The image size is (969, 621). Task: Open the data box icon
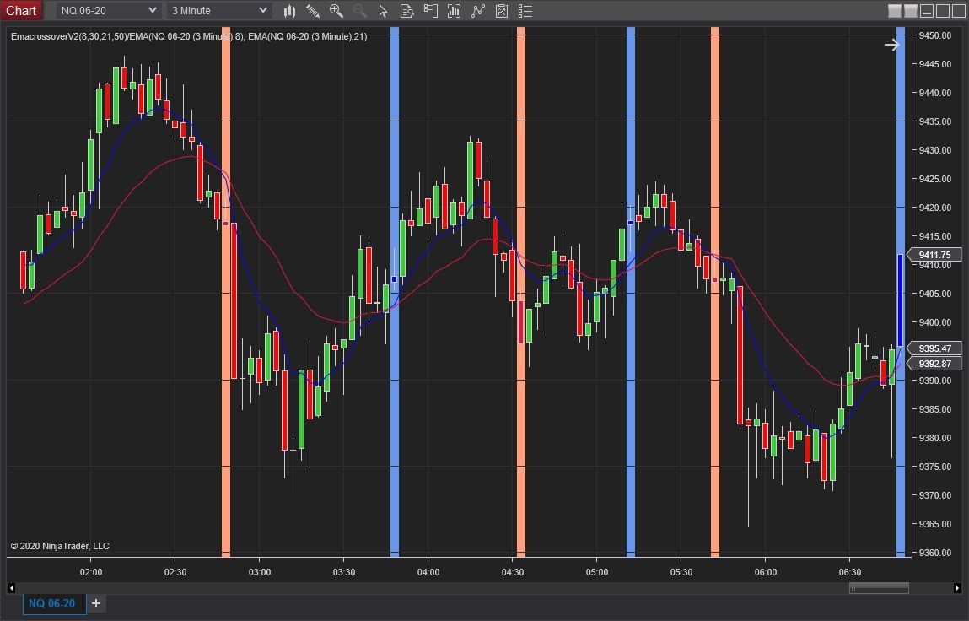(x=406, y=10)
